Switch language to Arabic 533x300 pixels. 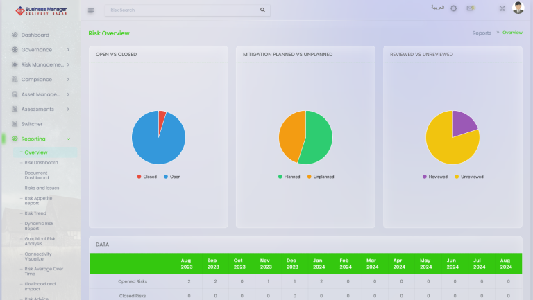[x=437, y=8]
